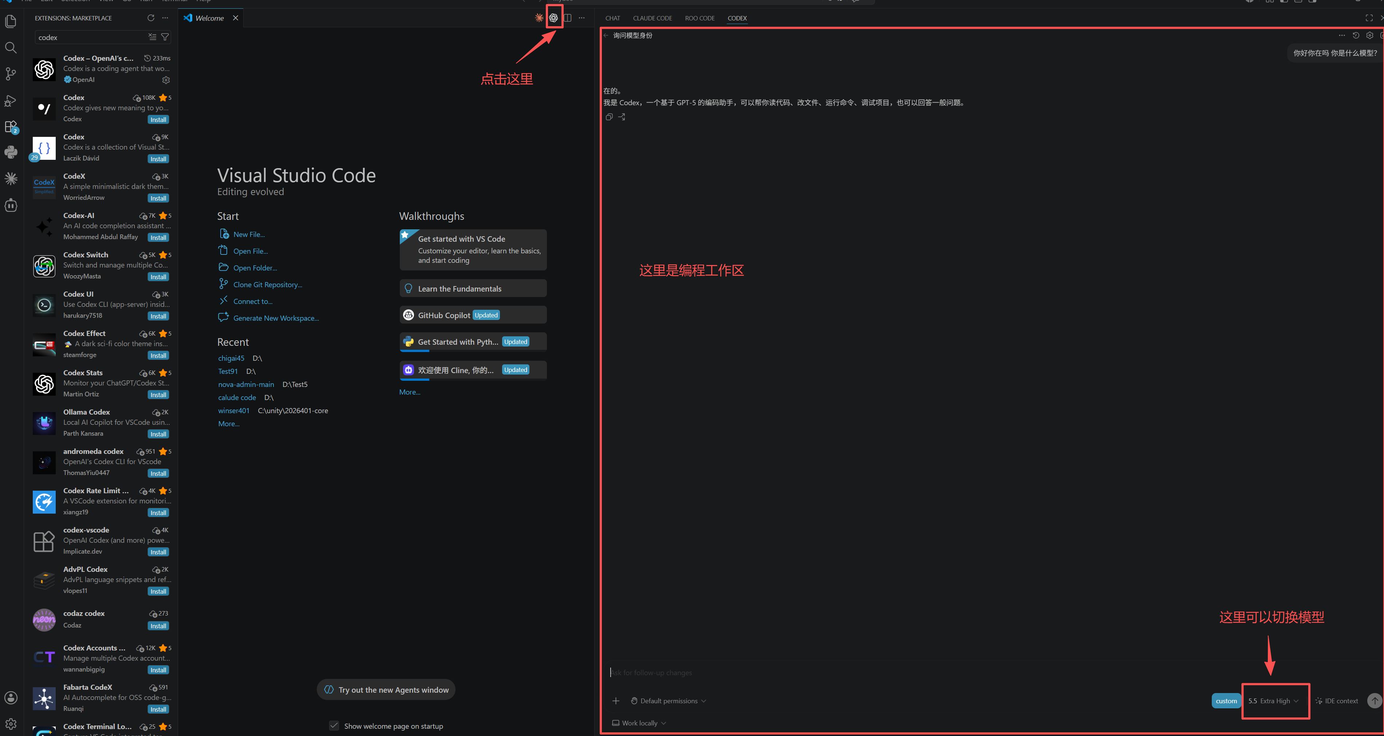Split the editor to the right
The width and height of the screenshot is (1384, 736).
(x=567, y=18)
